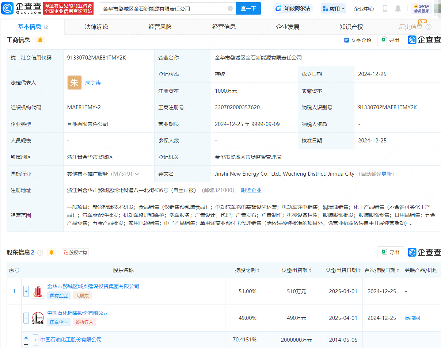Click the avatar icon of legal representative 朱宇涛
Screen dimensions: 441x348
coord(75,83)
